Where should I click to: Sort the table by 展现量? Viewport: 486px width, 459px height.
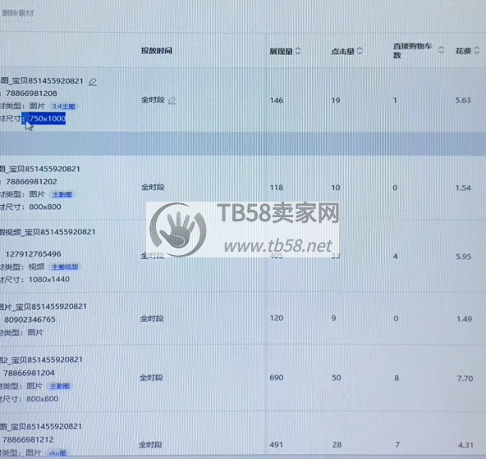[x=298, y=51]
